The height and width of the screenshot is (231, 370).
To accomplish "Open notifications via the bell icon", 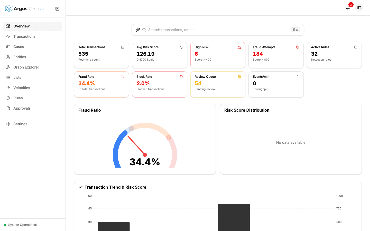I will [x=348, y=8].
